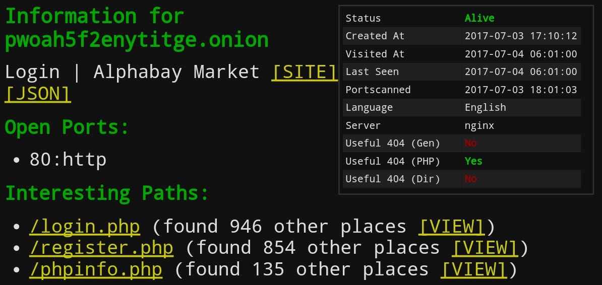The image size is (602, 285).
Task: Click the 'Alive' status value
Action: (479, 18)
